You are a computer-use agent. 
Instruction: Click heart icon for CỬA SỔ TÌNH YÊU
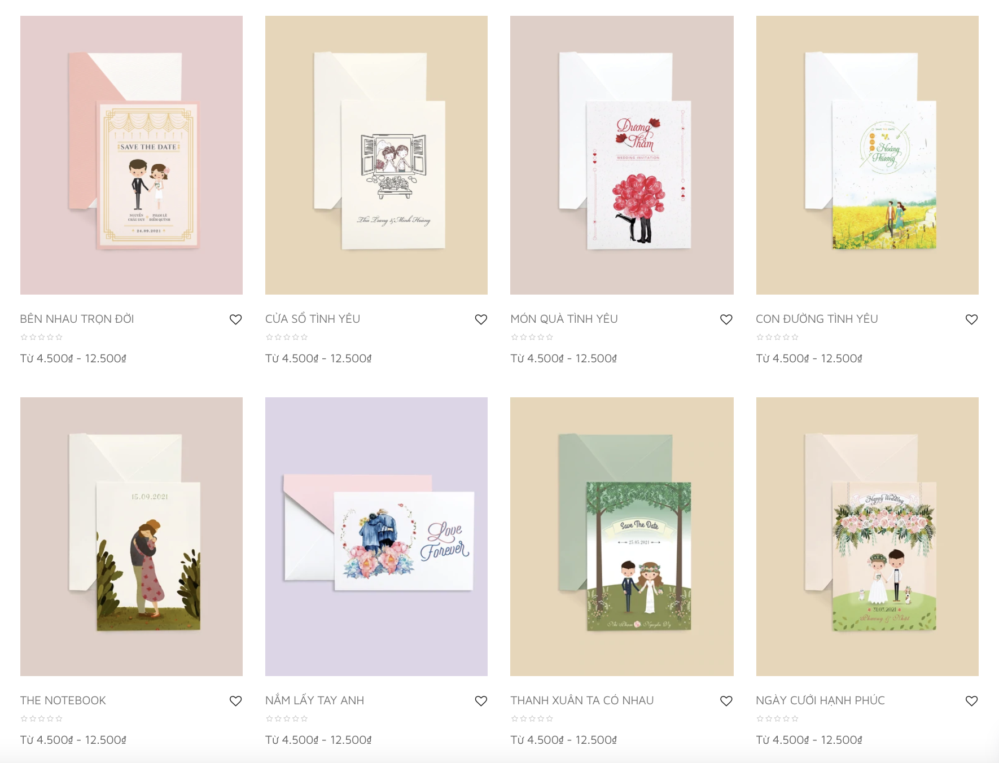[x=481, y=319]
